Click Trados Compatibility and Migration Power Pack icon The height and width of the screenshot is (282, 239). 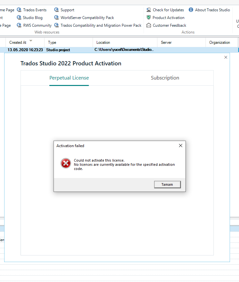tap(56, 25)
